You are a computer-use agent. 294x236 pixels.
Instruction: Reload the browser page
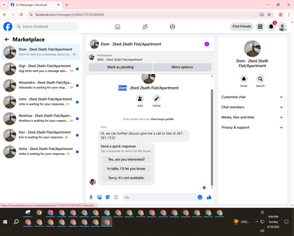tap(21, 15)
